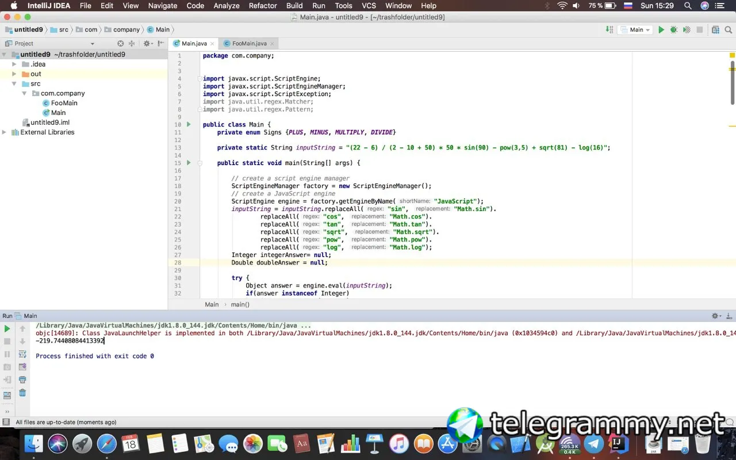Select FooMain class in project tree

pos(64,103)
